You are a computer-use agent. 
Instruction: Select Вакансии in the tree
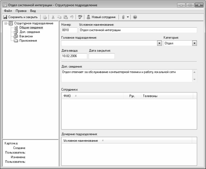point(26,36)
